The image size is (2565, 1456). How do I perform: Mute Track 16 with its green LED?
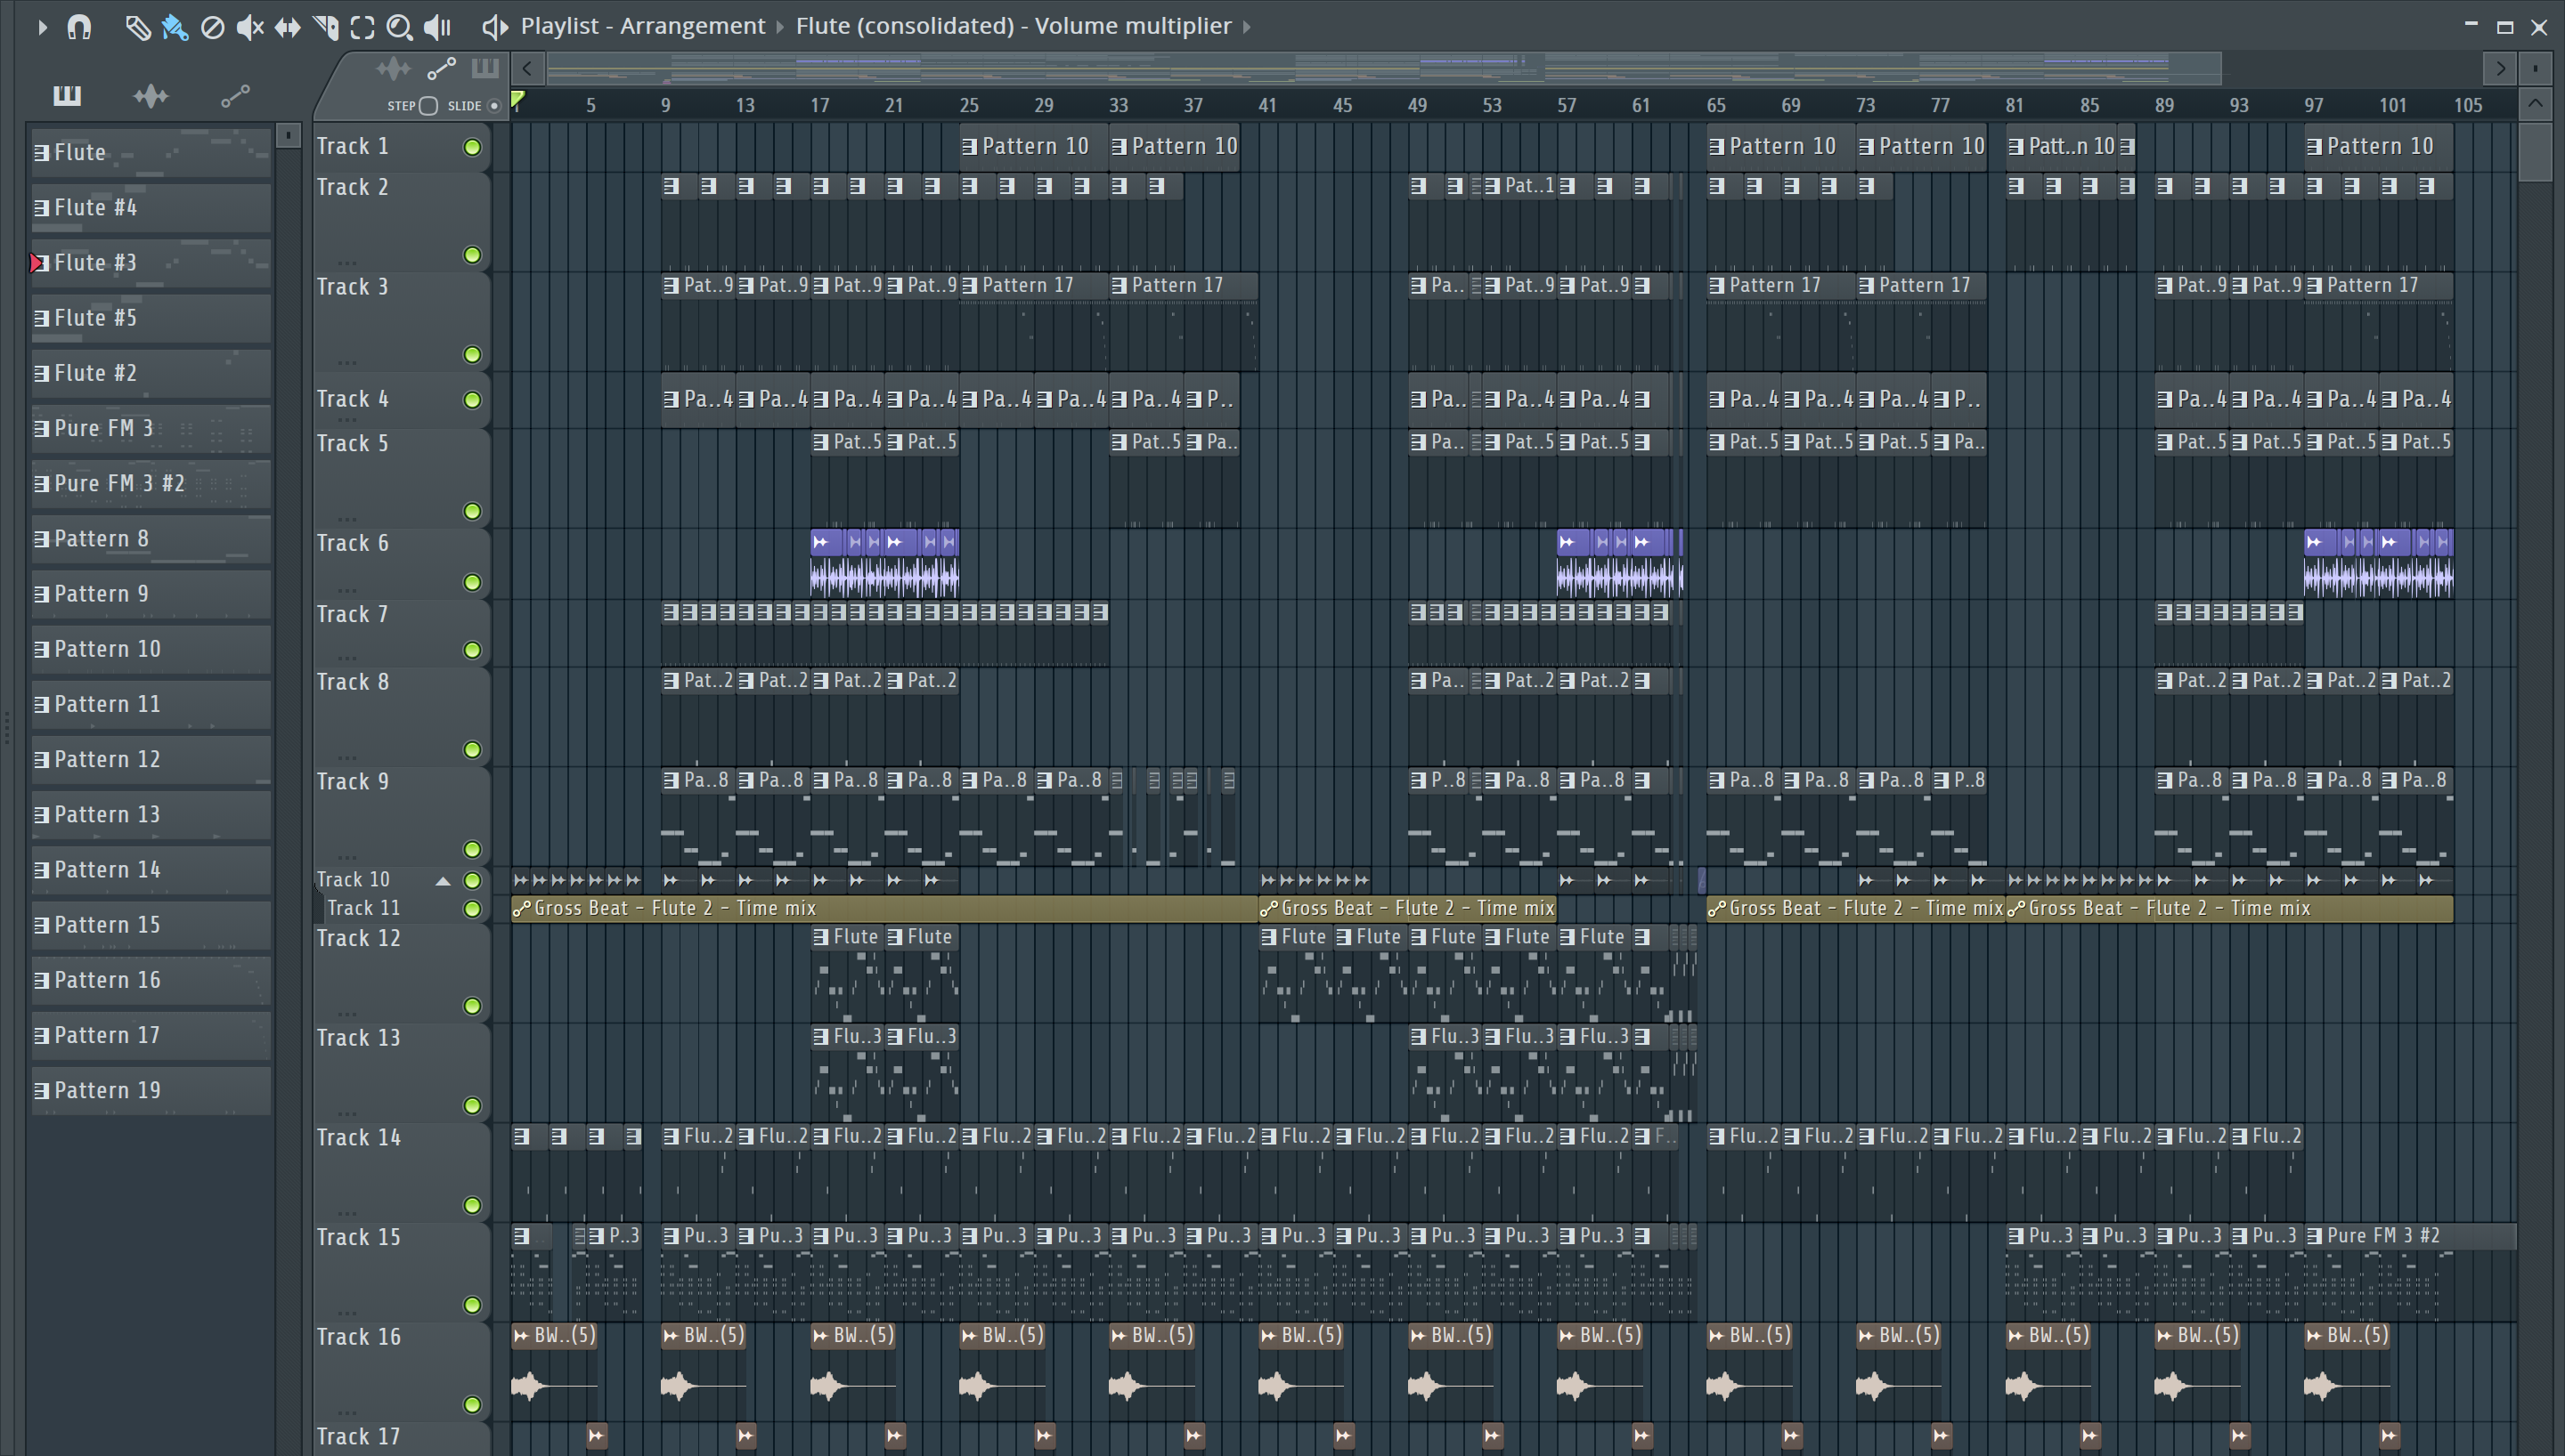coord(472,1405)
